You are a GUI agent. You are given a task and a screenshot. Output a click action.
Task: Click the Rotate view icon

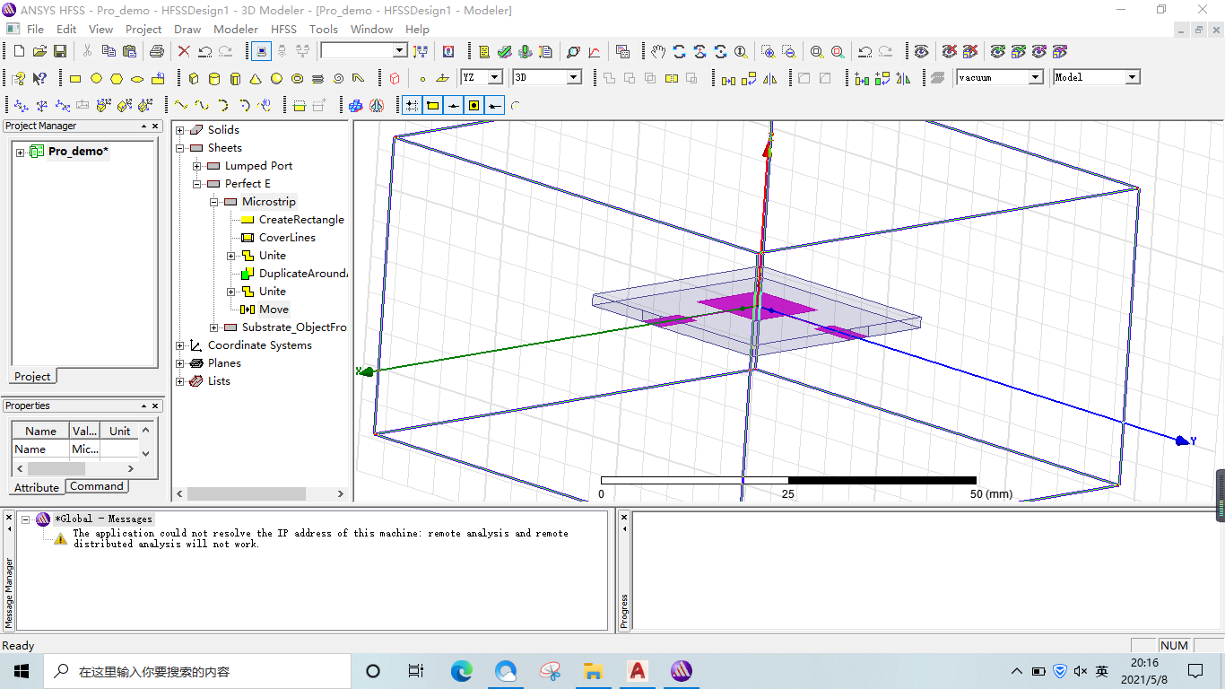(x=679, y=51)
